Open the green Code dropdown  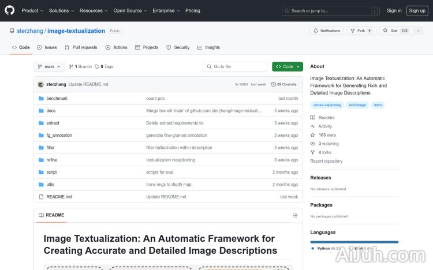[x=287, y=67]
